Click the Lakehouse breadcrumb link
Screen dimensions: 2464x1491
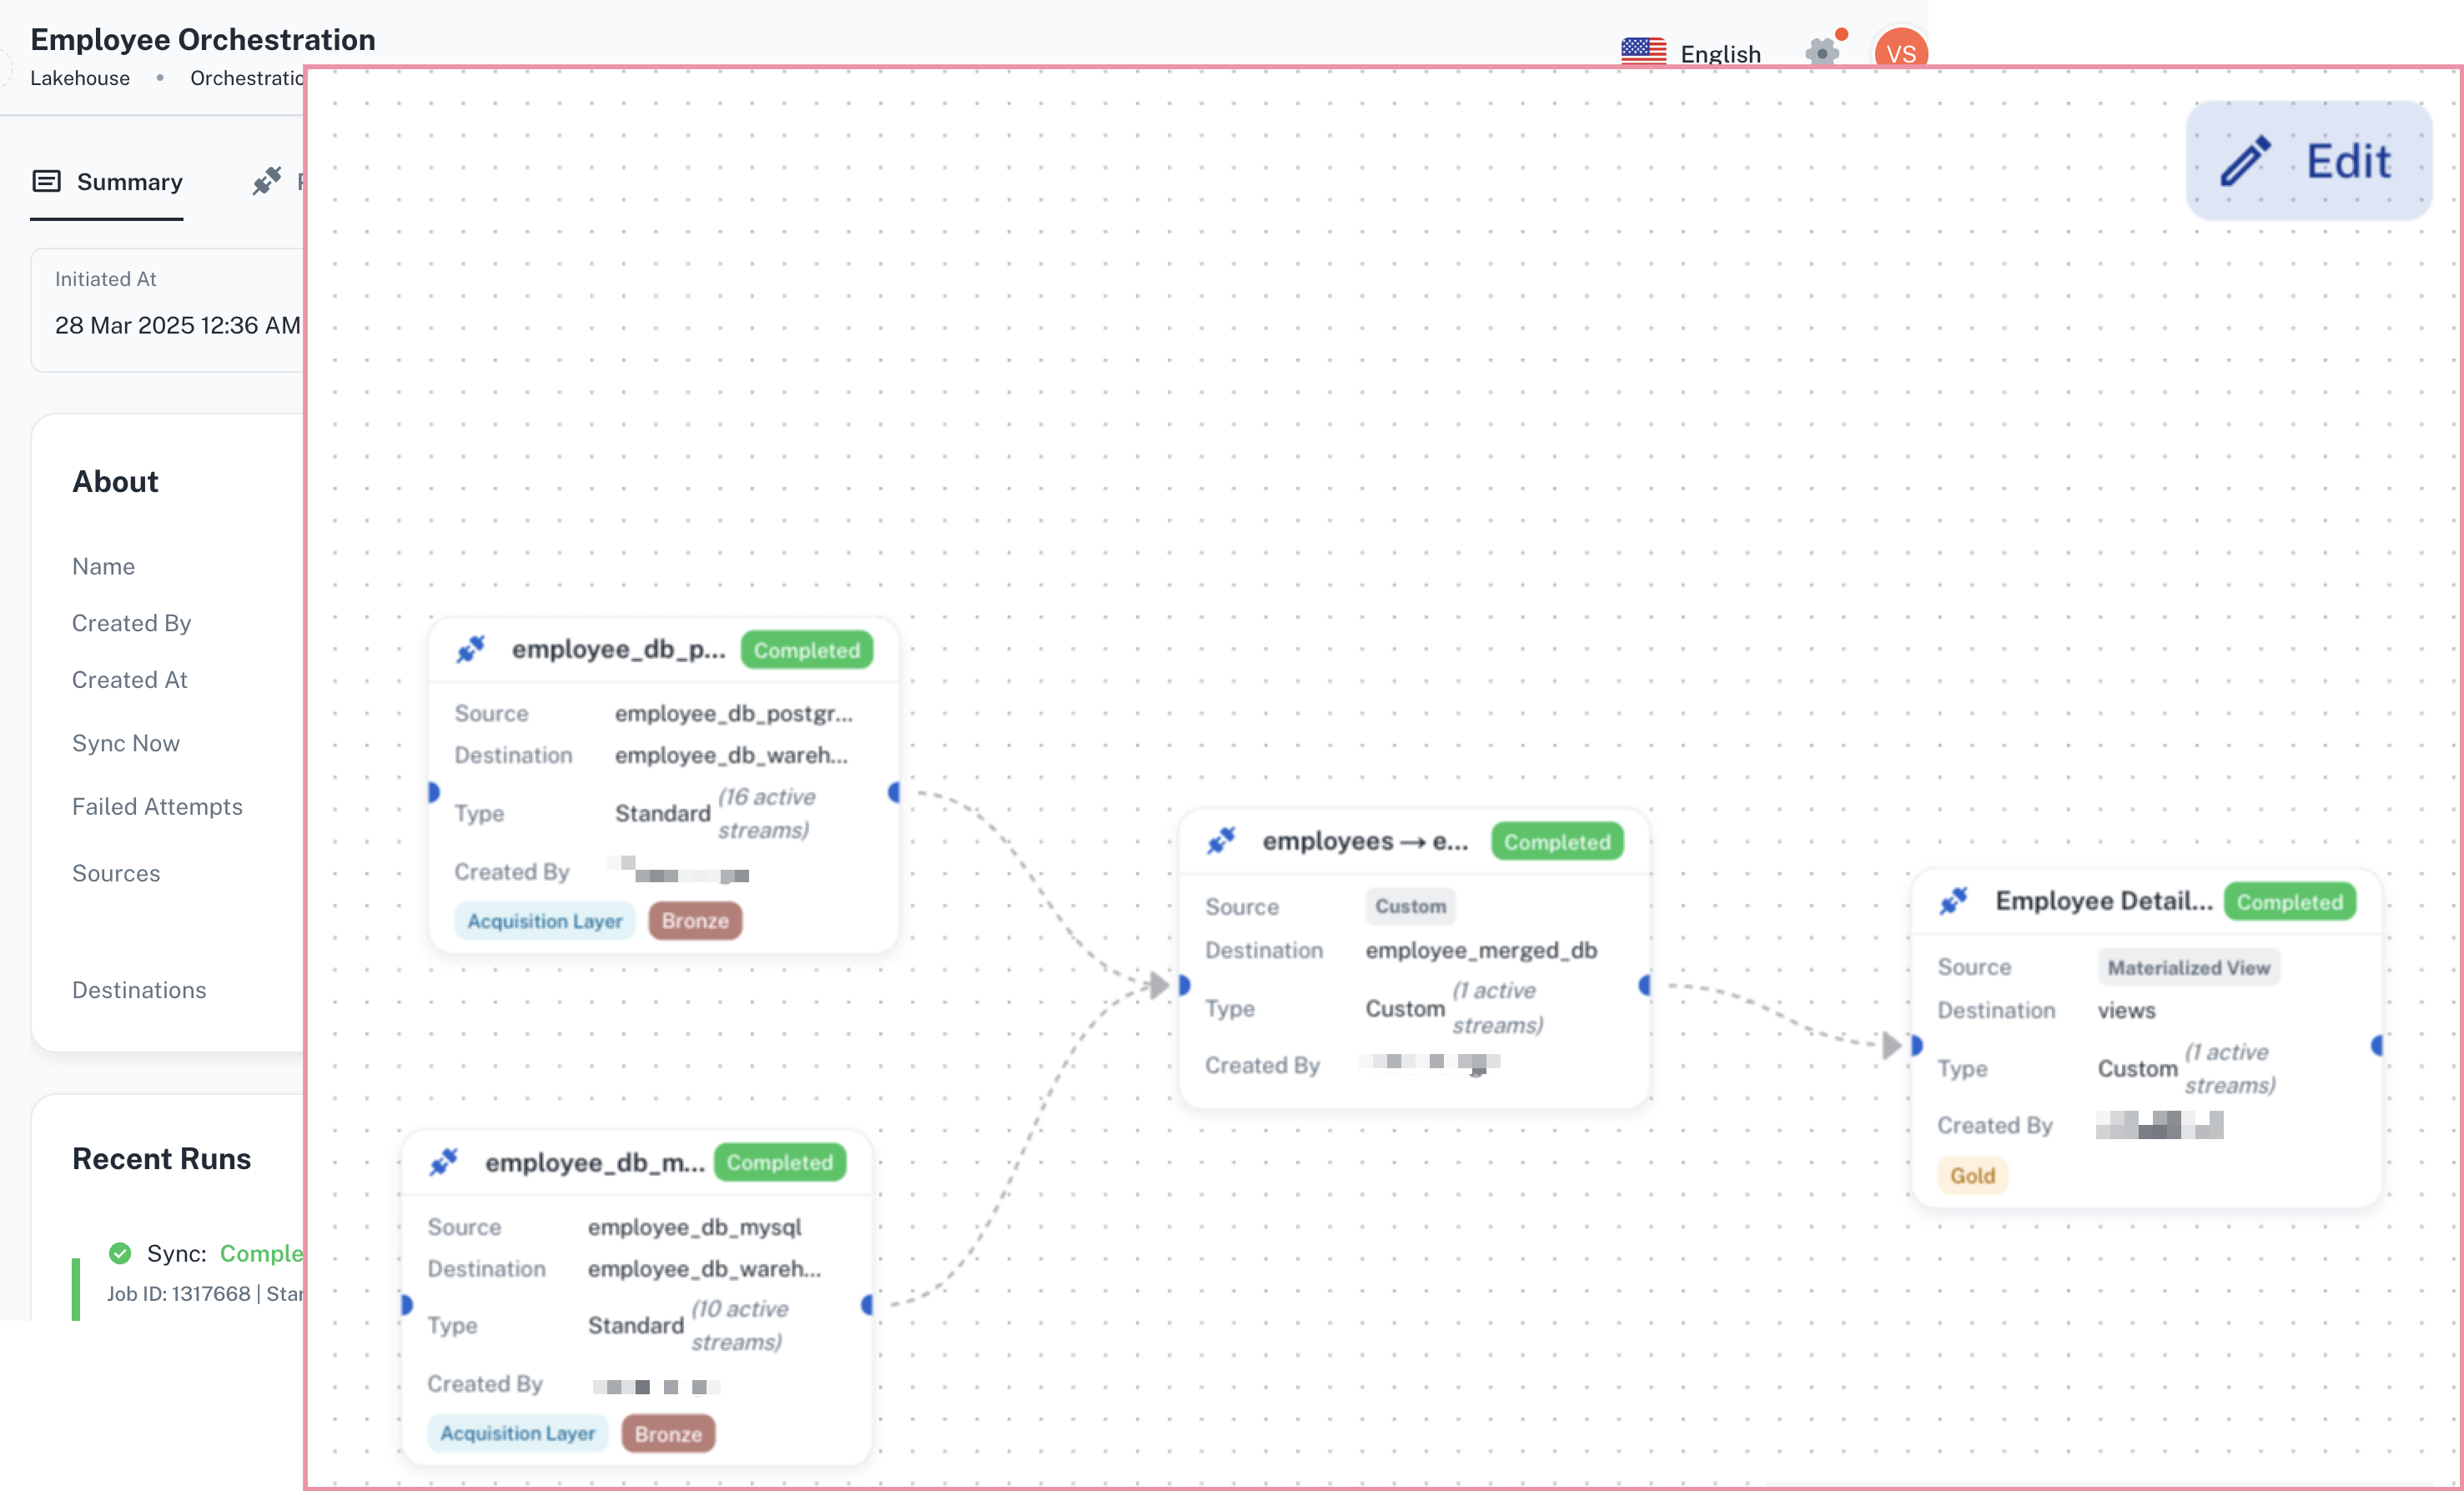point(80,78)
